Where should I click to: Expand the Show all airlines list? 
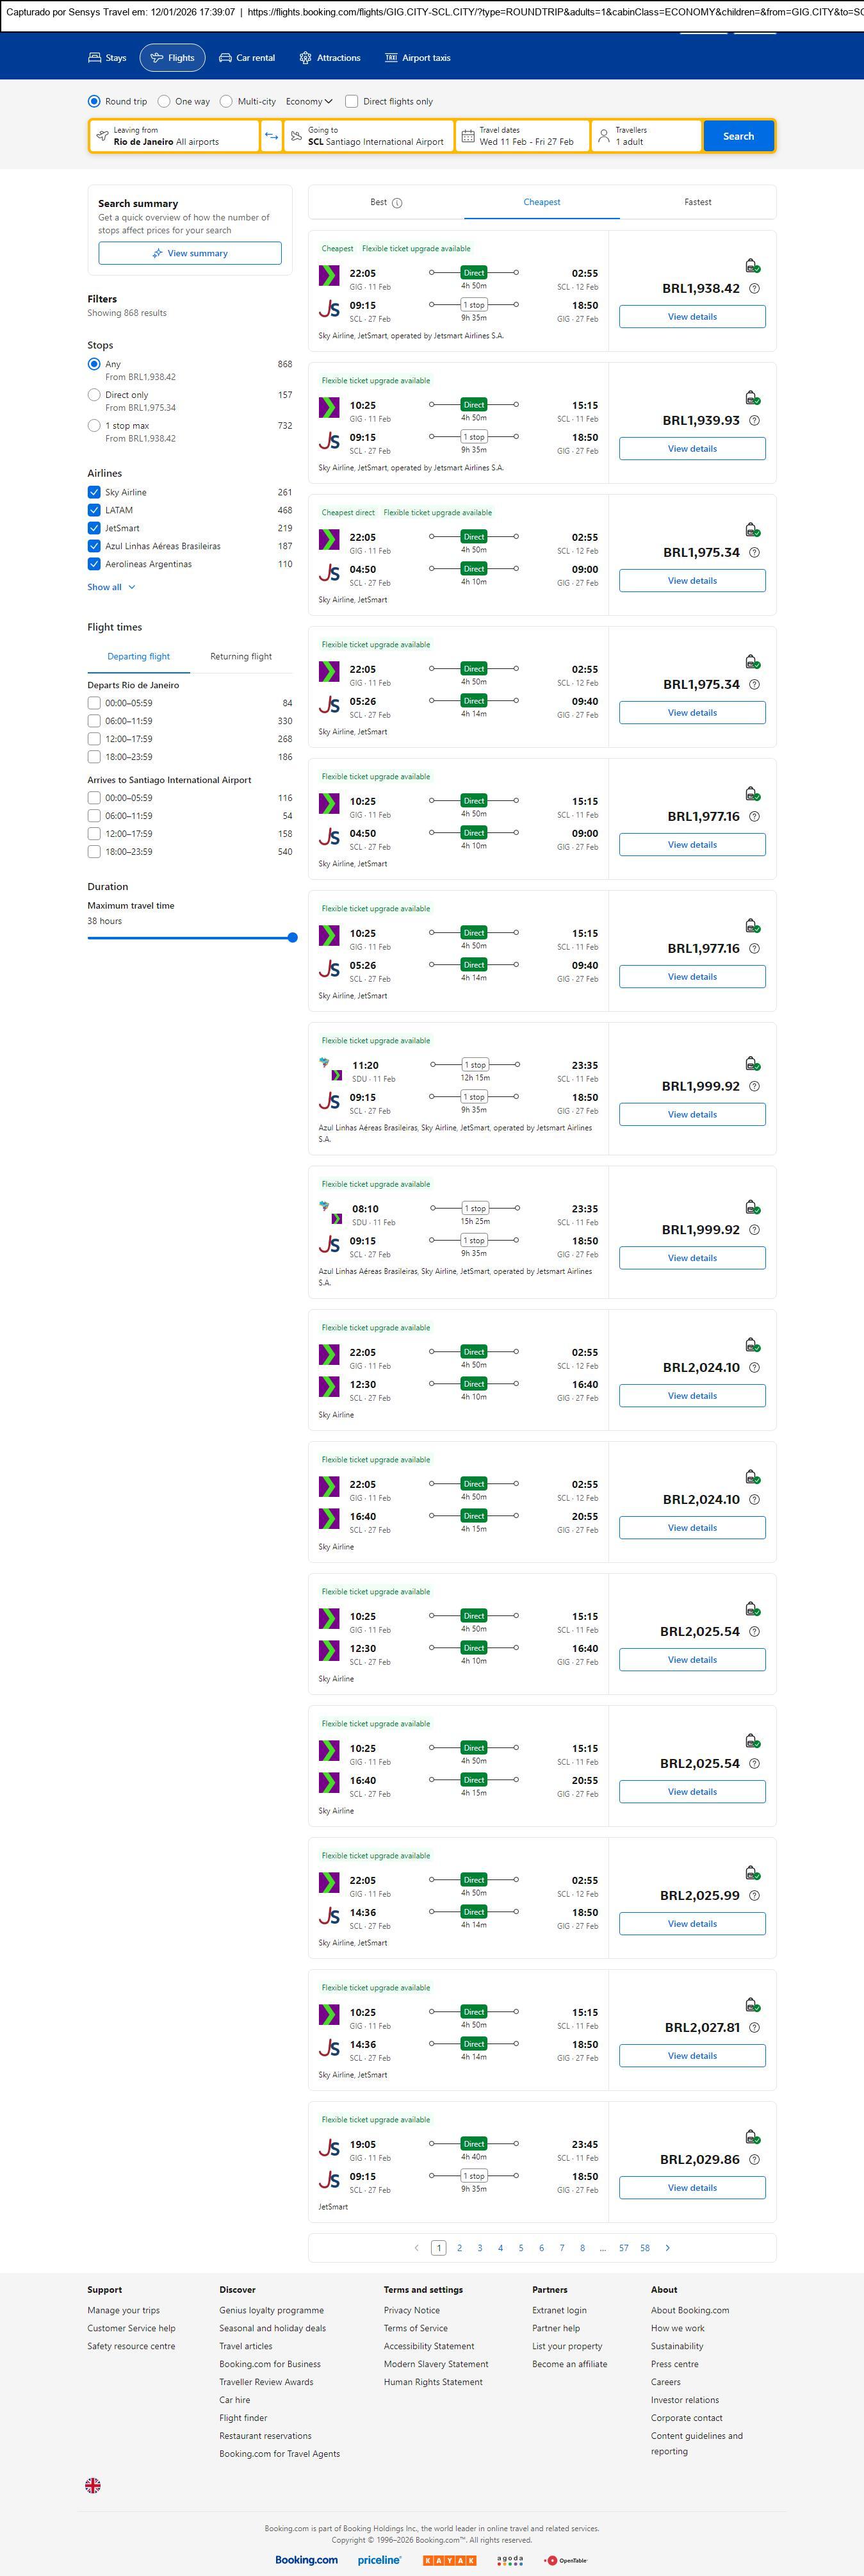tap(110, 587)
